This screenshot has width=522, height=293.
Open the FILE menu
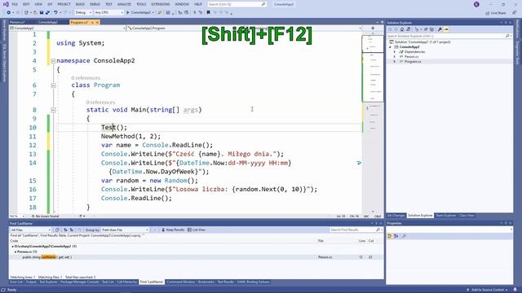(x=15, y=4)
